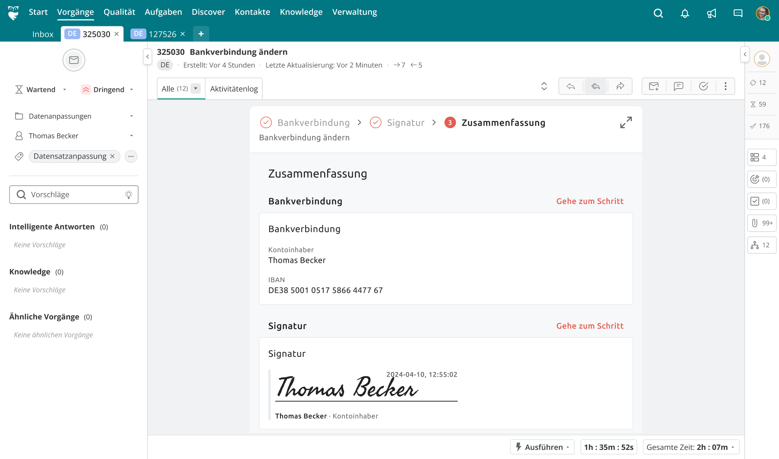Open the global search icon
The image size is (779, 459).
click(x=658, y=13)
